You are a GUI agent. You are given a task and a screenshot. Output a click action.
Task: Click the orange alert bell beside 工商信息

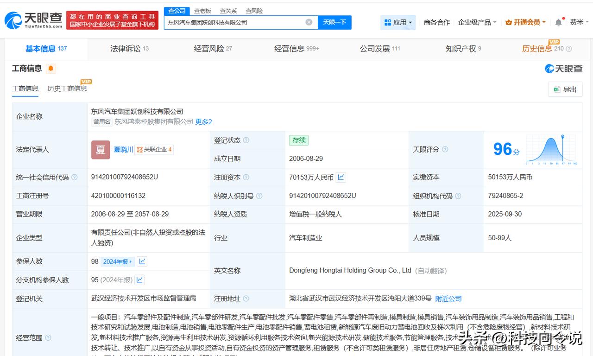coord(51,69)
